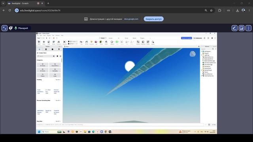Start playtest with the Play arrow
The width and height of the screenshot is (253, 142).
point(47,38)
